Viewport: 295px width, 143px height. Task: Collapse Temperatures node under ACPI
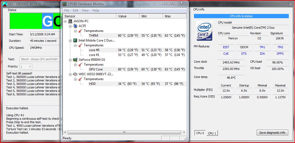[75, 31]
